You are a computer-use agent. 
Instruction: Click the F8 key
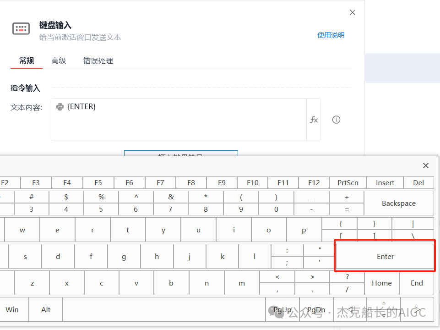click(x=191, y=182)
